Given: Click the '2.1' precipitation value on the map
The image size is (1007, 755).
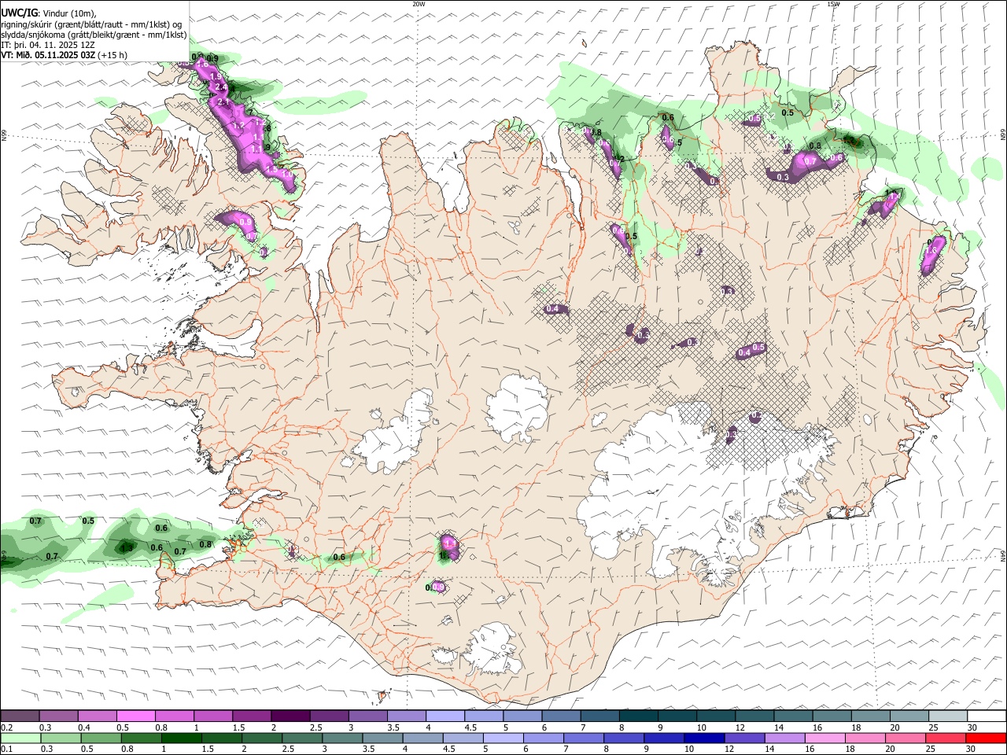Looking at the screenshot, I should pyautogui.click(x=223, y=102).
